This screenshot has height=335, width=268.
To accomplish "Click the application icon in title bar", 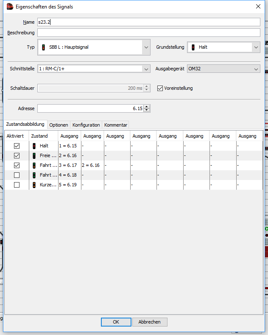I will [x=9, y=6].
